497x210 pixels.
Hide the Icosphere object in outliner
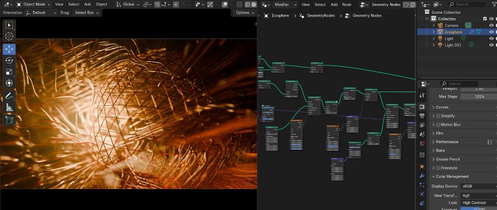click(x=491, y=32)
